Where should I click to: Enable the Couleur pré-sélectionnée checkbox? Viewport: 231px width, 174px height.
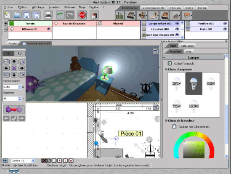coord(174,126)
